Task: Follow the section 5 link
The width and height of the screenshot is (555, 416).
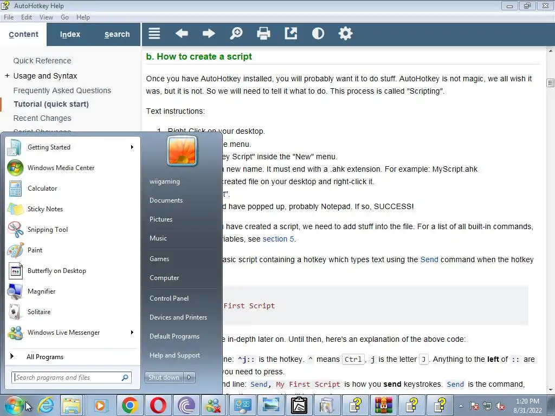Action: pyautogui.click(x=278, y=239)
